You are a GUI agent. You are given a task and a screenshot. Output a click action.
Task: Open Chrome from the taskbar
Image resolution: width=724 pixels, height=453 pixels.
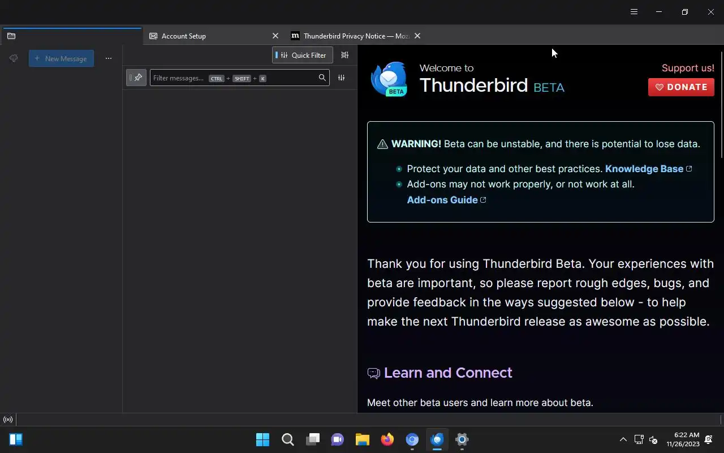click(412, 439)
